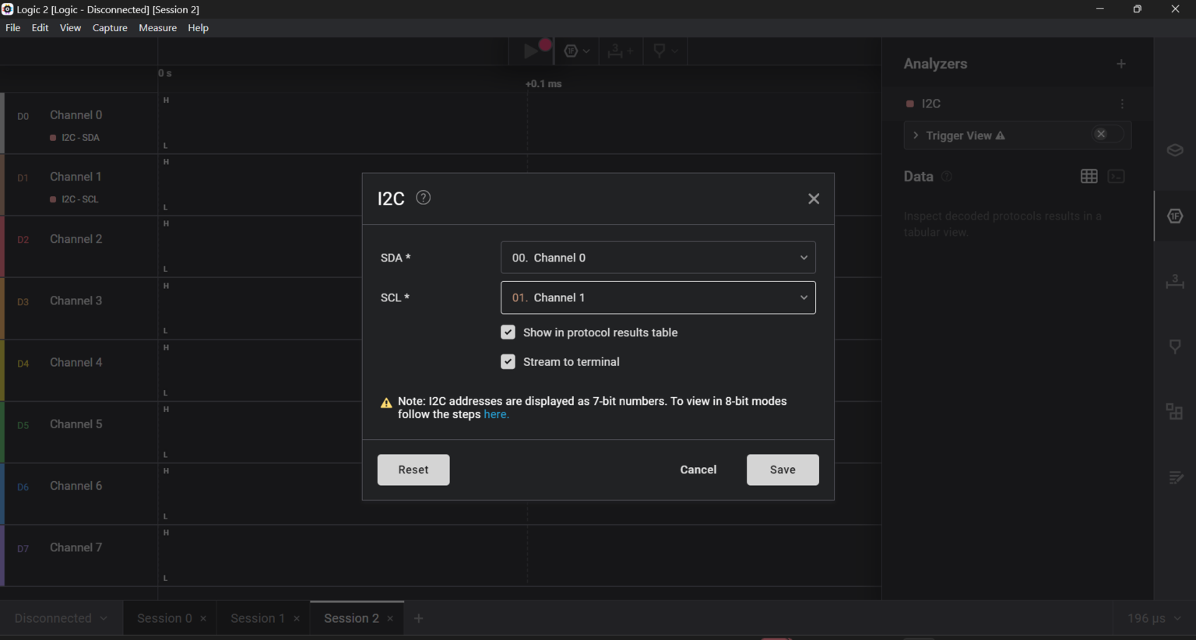Click the I2C - SCL tag color dot
This screenshot has width=1196, height=640.
(53, 199)
